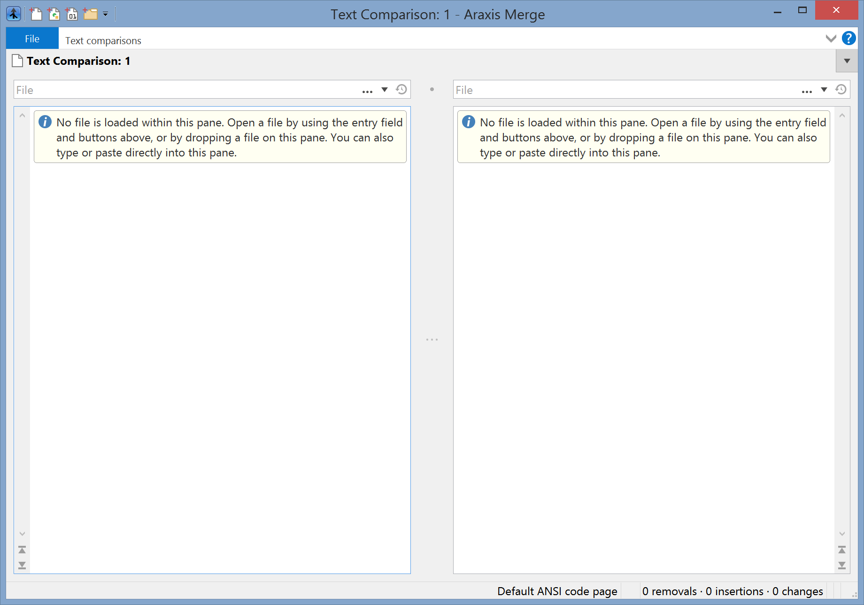
Task: Expand the right File field dropdown
Action: point(824,90)
